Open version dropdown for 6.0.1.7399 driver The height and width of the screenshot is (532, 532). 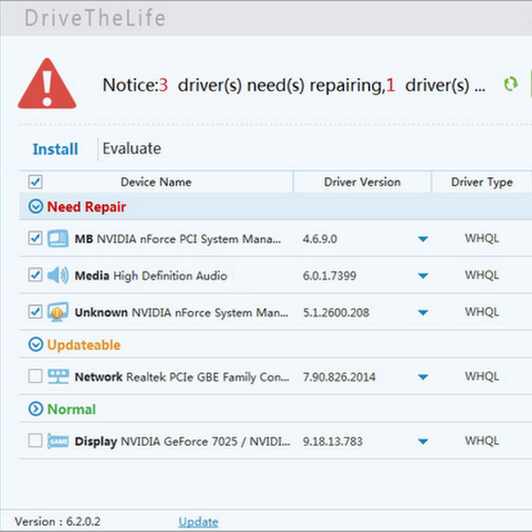pyautogui.click(x=423, y=276)
